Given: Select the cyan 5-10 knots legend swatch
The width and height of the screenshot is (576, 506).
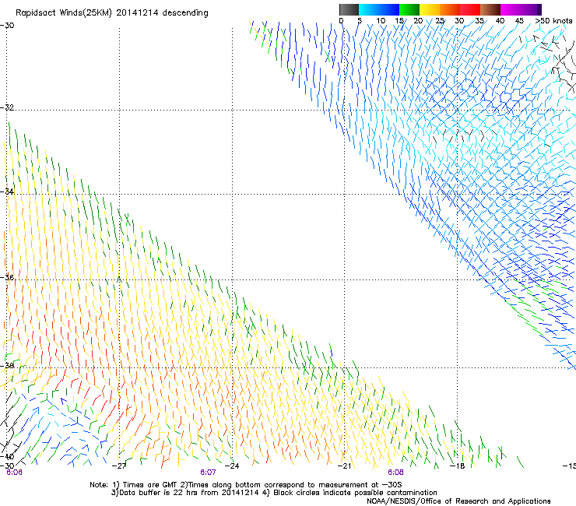Looking at the screenshot, I should tap(369, 9).
